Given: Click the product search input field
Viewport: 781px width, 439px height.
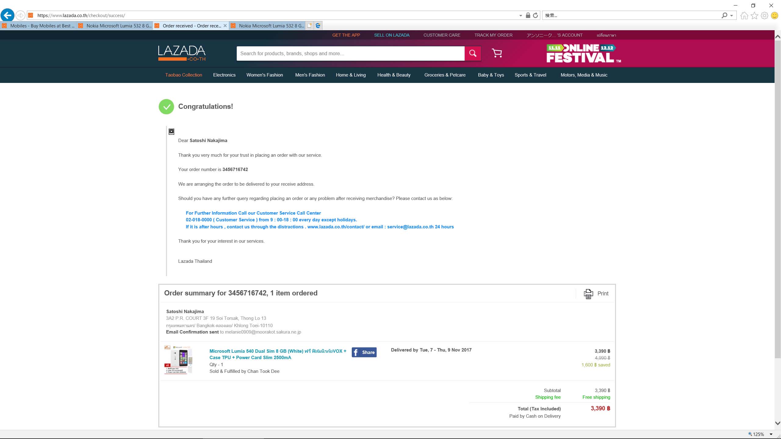Looking at the screenshot, I should tap(351, 53).
